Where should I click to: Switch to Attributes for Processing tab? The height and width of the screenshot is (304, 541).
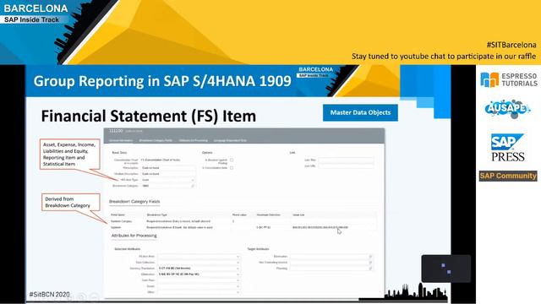194,141
